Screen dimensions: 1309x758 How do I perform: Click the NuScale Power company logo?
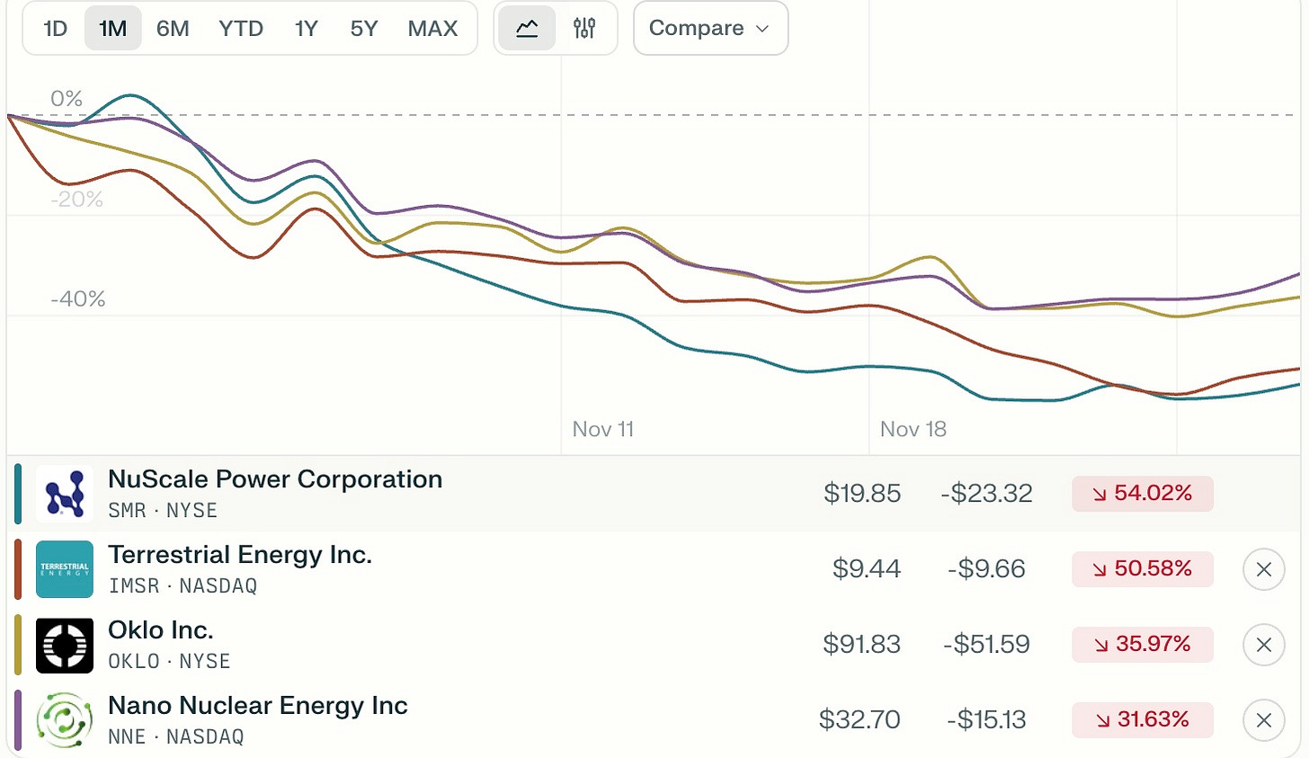coord(65,494)
